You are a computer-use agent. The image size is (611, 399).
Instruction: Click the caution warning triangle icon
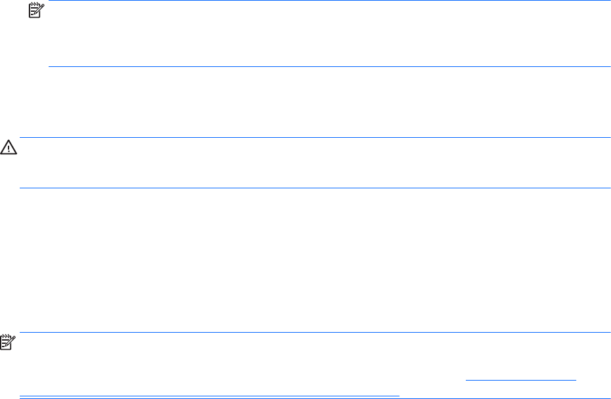point(9,148)
